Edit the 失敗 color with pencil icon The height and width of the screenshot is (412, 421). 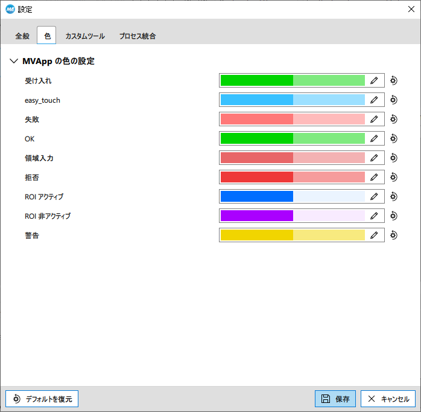point(374,119)
